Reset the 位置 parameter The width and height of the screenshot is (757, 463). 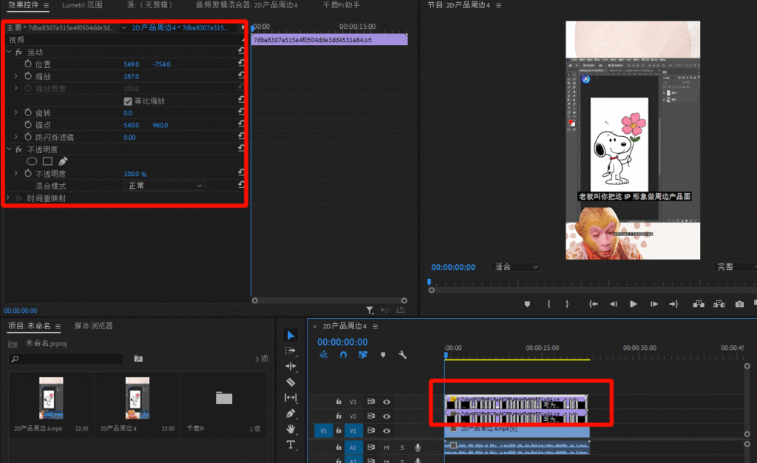point(241,64)
